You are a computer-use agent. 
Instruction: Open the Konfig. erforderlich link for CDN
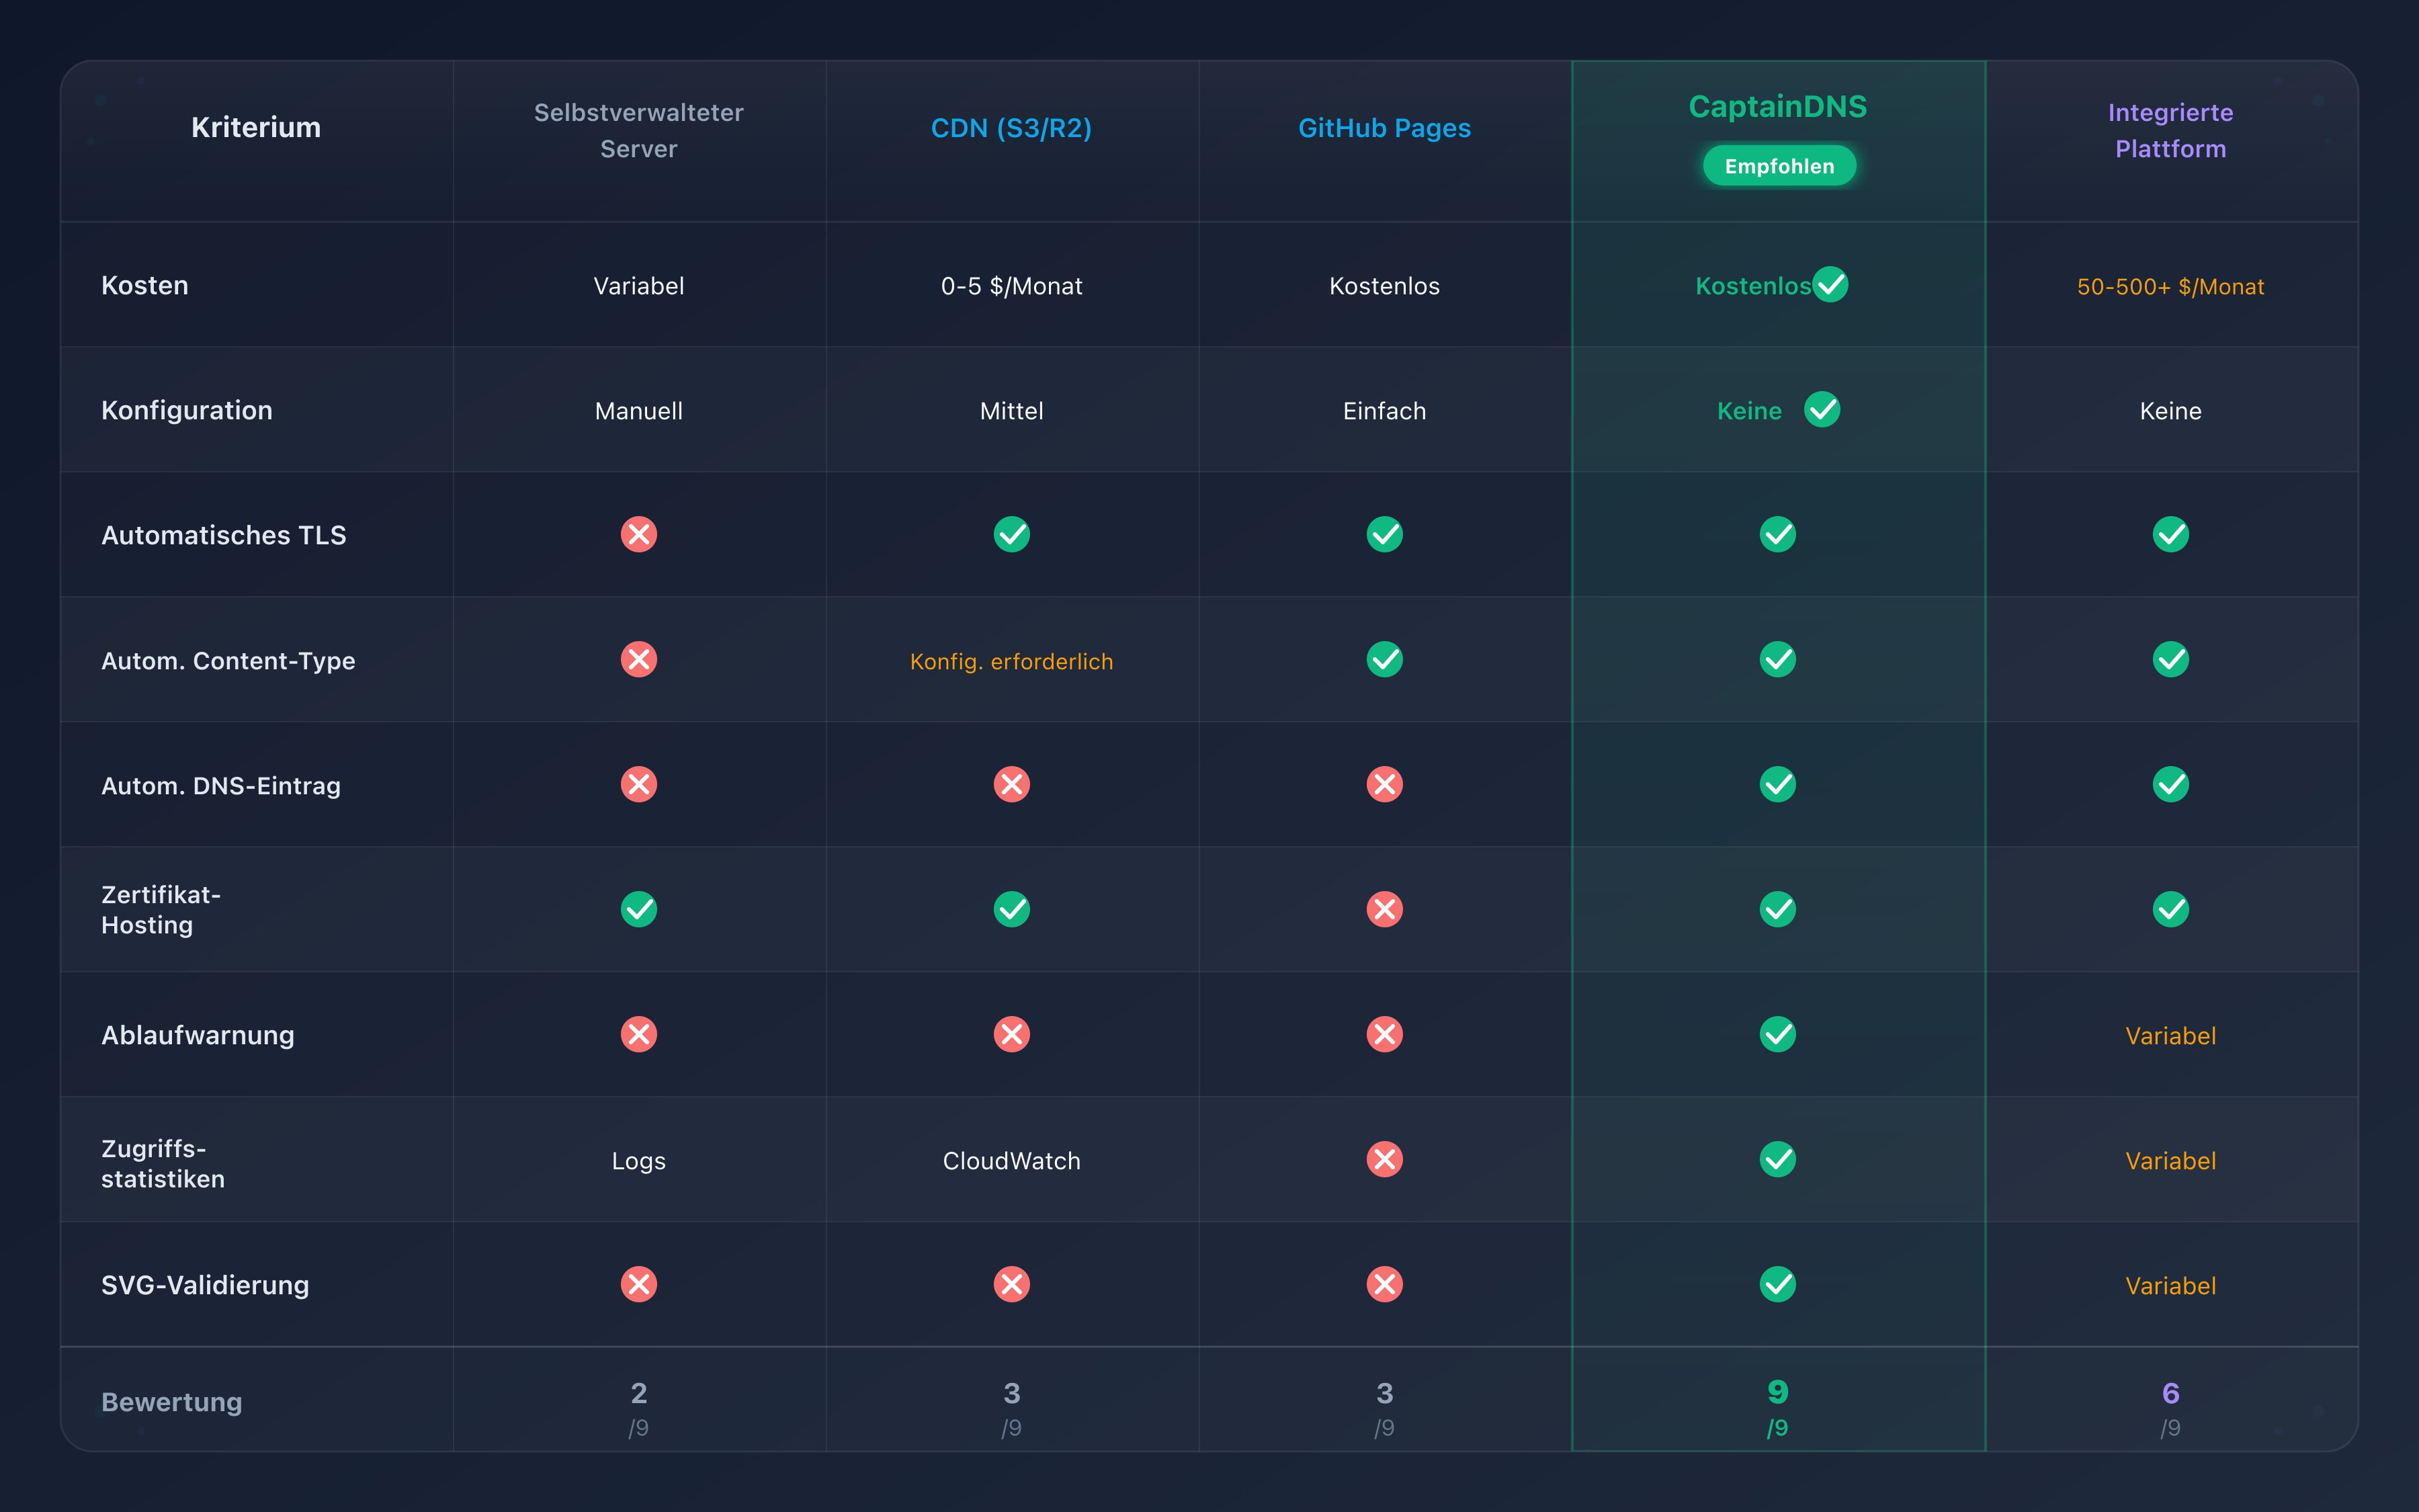(1011, 661)
